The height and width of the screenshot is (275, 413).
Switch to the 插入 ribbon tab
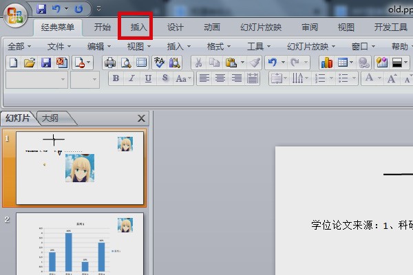tap(139, 27)
